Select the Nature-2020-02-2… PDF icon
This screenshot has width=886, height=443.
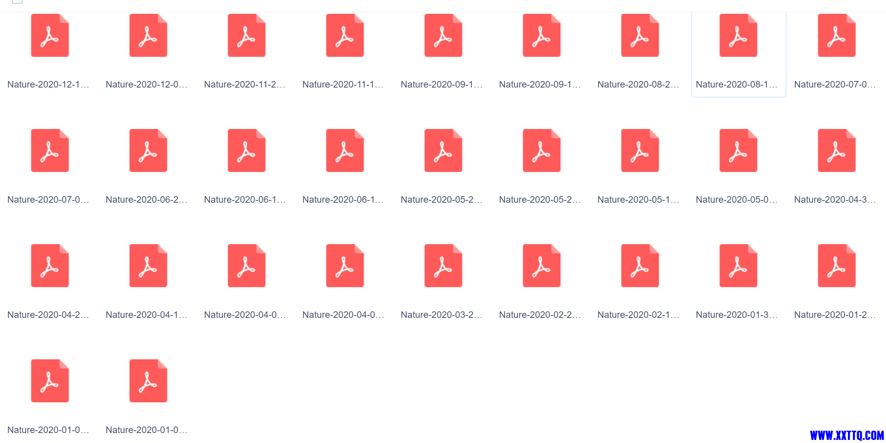coord(542,266)
